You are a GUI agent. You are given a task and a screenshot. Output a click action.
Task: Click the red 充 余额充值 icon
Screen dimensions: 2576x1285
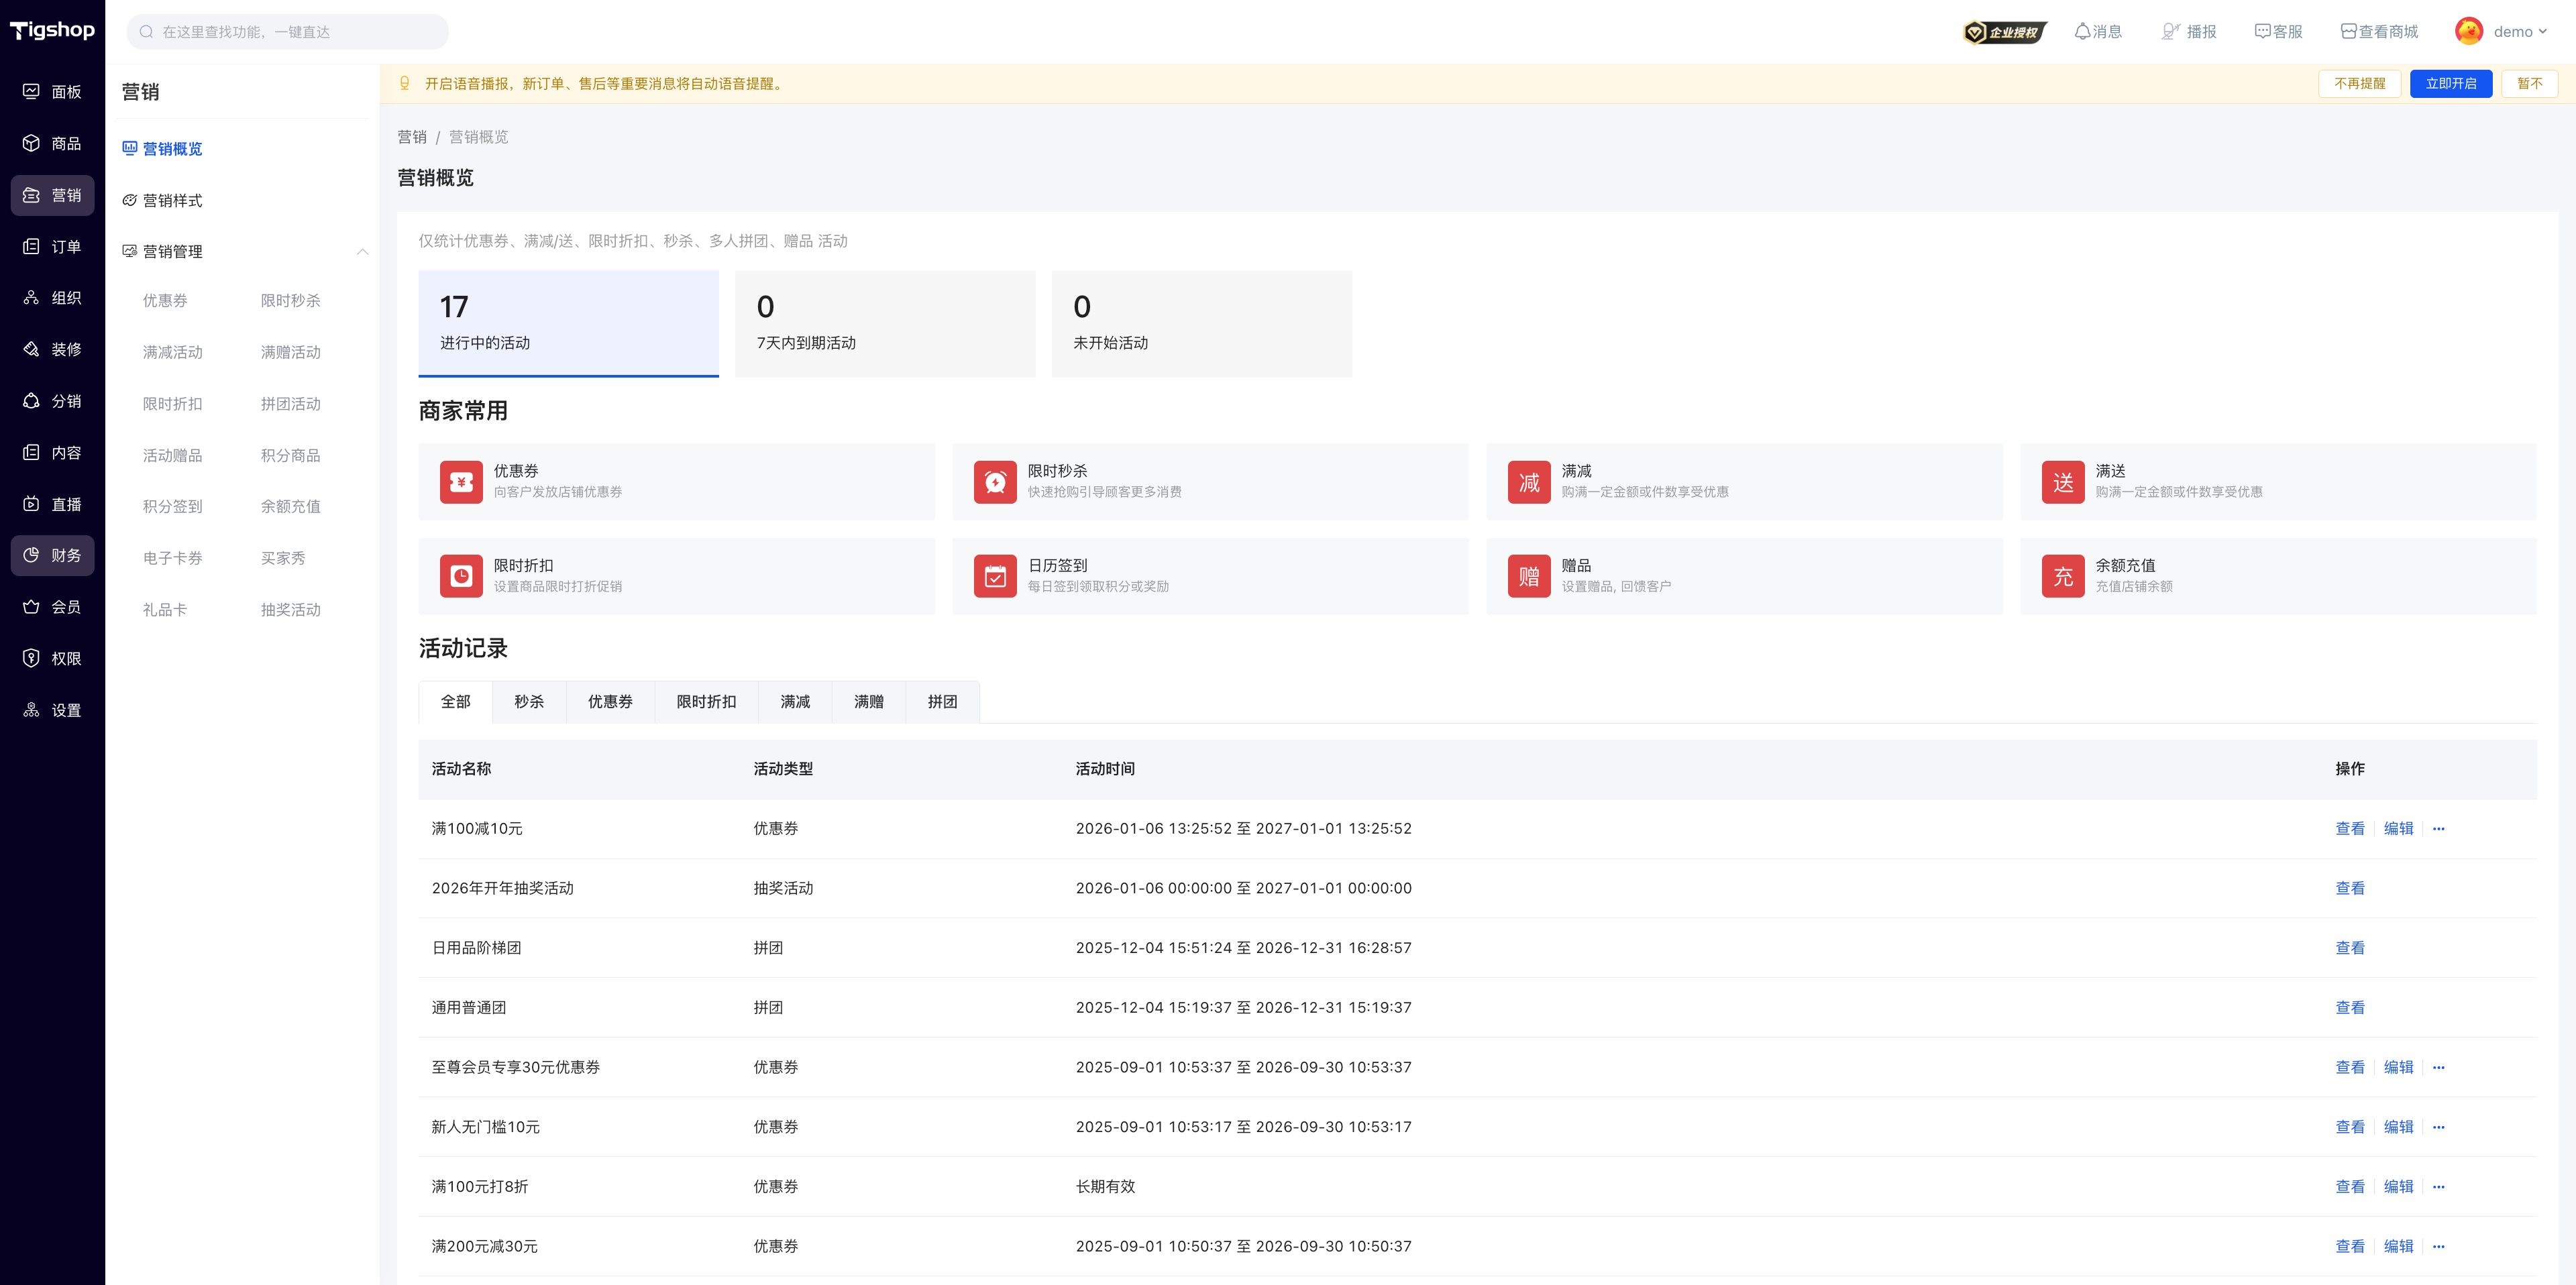tap(2063, 576)
